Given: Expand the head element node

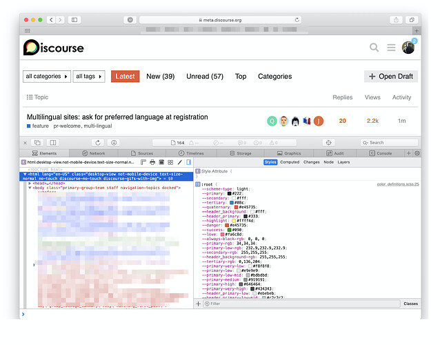Looking at the screenshot, I should (x=30, y=183).
